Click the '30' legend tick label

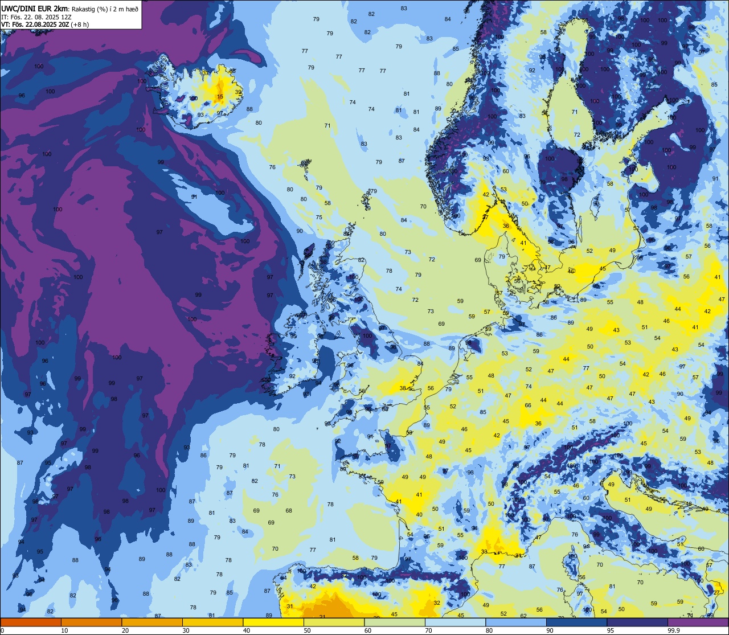(186, 630)
